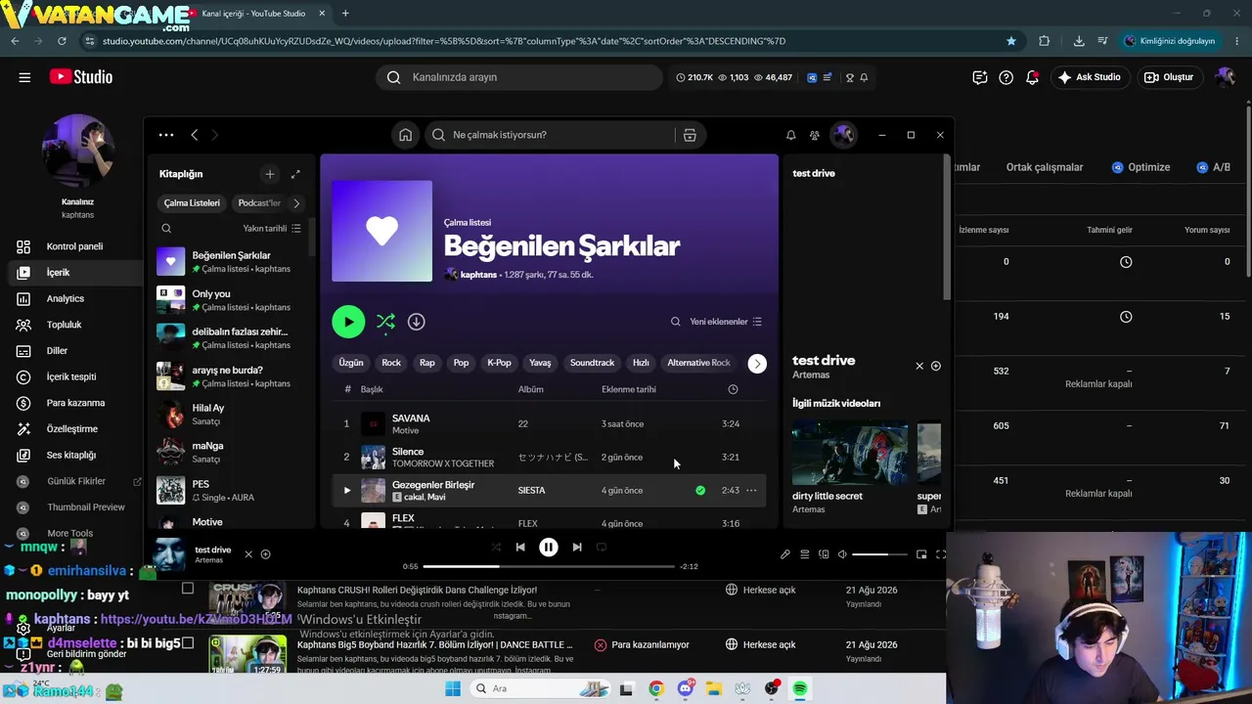The image size is (1252, 704).
Task: Expand Spotify library to full view
Action: click(295, 174)
